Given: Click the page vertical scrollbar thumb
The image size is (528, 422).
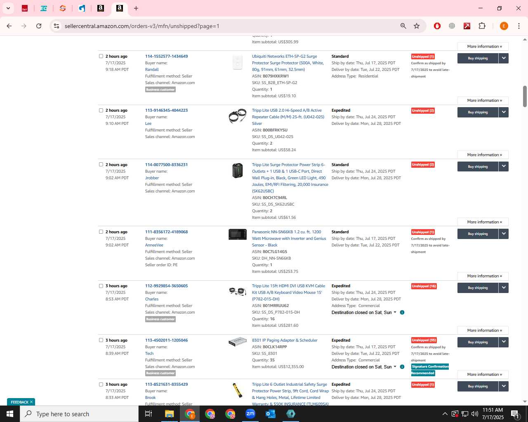Looking at the screenshot, I should pyautogui.click(x=525, y=96).
